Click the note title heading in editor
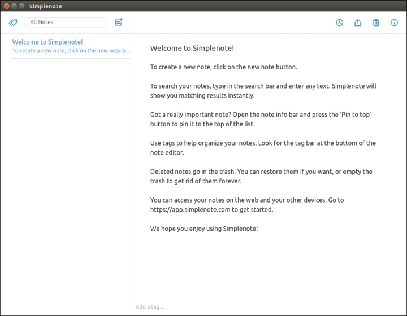The width and height of the screenshot is (407, 316). coord(192,48)
